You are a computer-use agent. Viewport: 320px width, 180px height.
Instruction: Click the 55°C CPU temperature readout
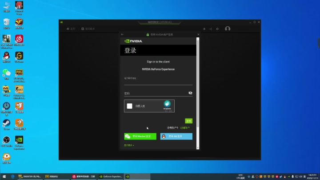240,176
